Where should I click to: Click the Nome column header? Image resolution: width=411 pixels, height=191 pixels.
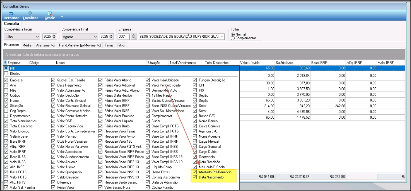(x=100, y=63)
